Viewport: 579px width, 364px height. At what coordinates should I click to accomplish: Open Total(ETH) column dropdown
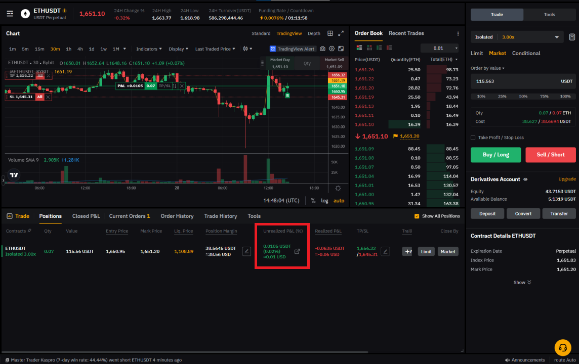pyautogui.click(x=444, y=59)
